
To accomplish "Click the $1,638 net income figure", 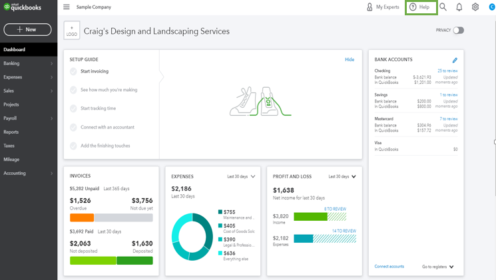I will click(284, 190).
